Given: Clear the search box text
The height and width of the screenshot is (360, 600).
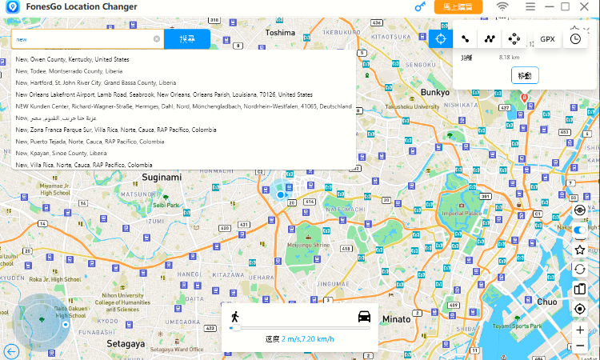Looking at the screenshot, I should coord(157,39).
